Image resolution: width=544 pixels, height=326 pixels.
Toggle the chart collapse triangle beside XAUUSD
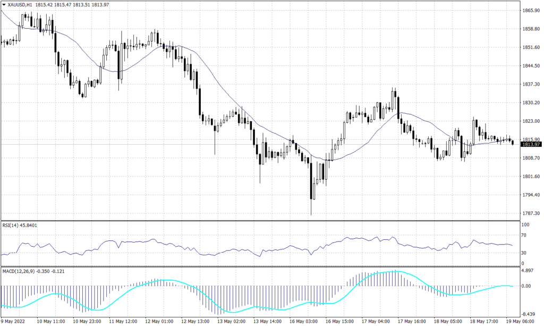[3, 4]
